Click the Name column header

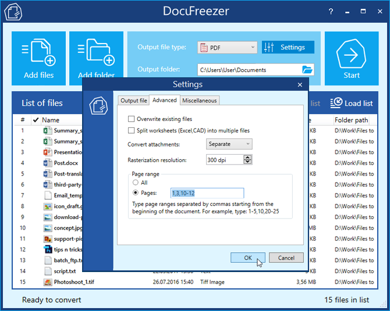pyautogui.click(x=51, y=120)
